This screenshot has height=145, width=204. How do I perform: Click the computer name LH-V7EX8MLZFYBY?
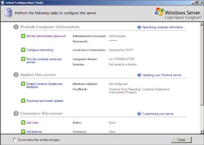122,59
